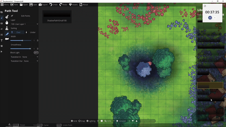Toggle the Lighting option
Image resolution: width=226 pixels, height=127 pixels.
tap(88, 121)
